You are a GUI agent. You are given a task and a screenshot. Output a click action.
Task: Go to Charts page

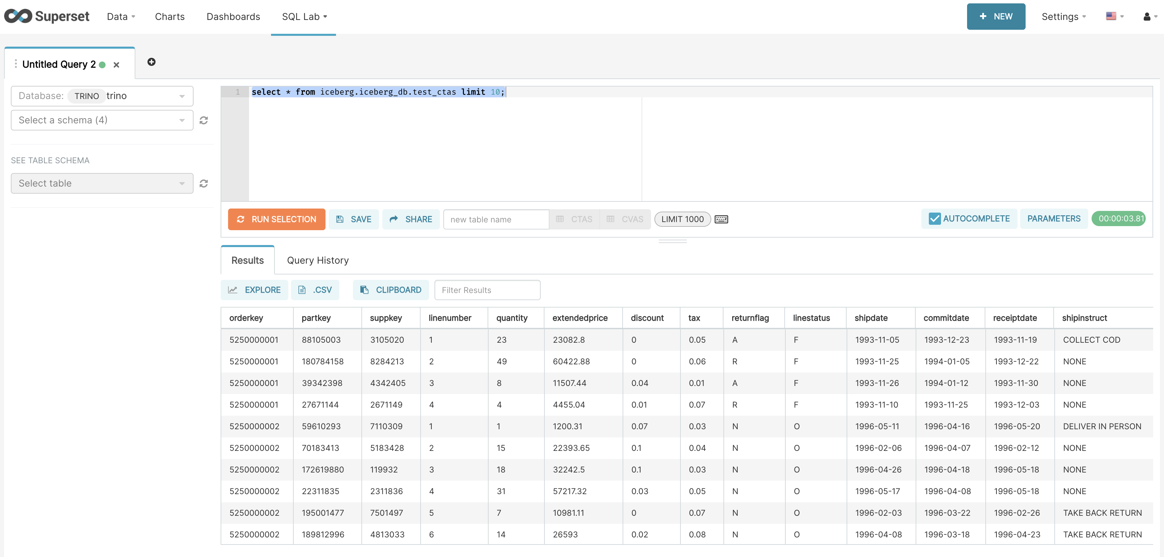point(170,17)
